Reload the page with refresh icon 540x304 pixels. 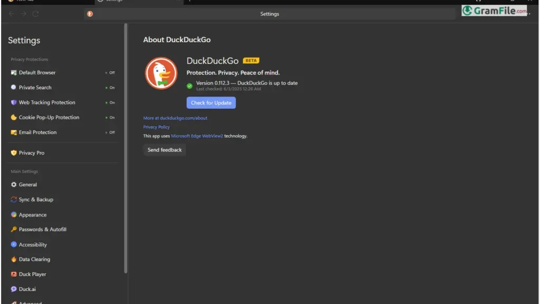coord(35,14)
